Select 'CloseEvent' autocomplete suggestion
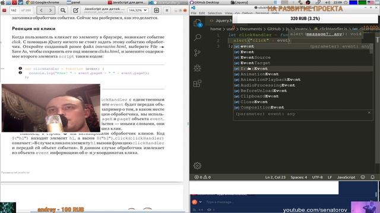 click(x=303, y=102)
